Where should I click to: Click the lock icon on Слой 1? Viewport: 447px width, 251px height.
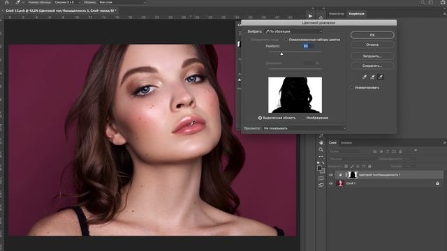click(x=438, y=183)
